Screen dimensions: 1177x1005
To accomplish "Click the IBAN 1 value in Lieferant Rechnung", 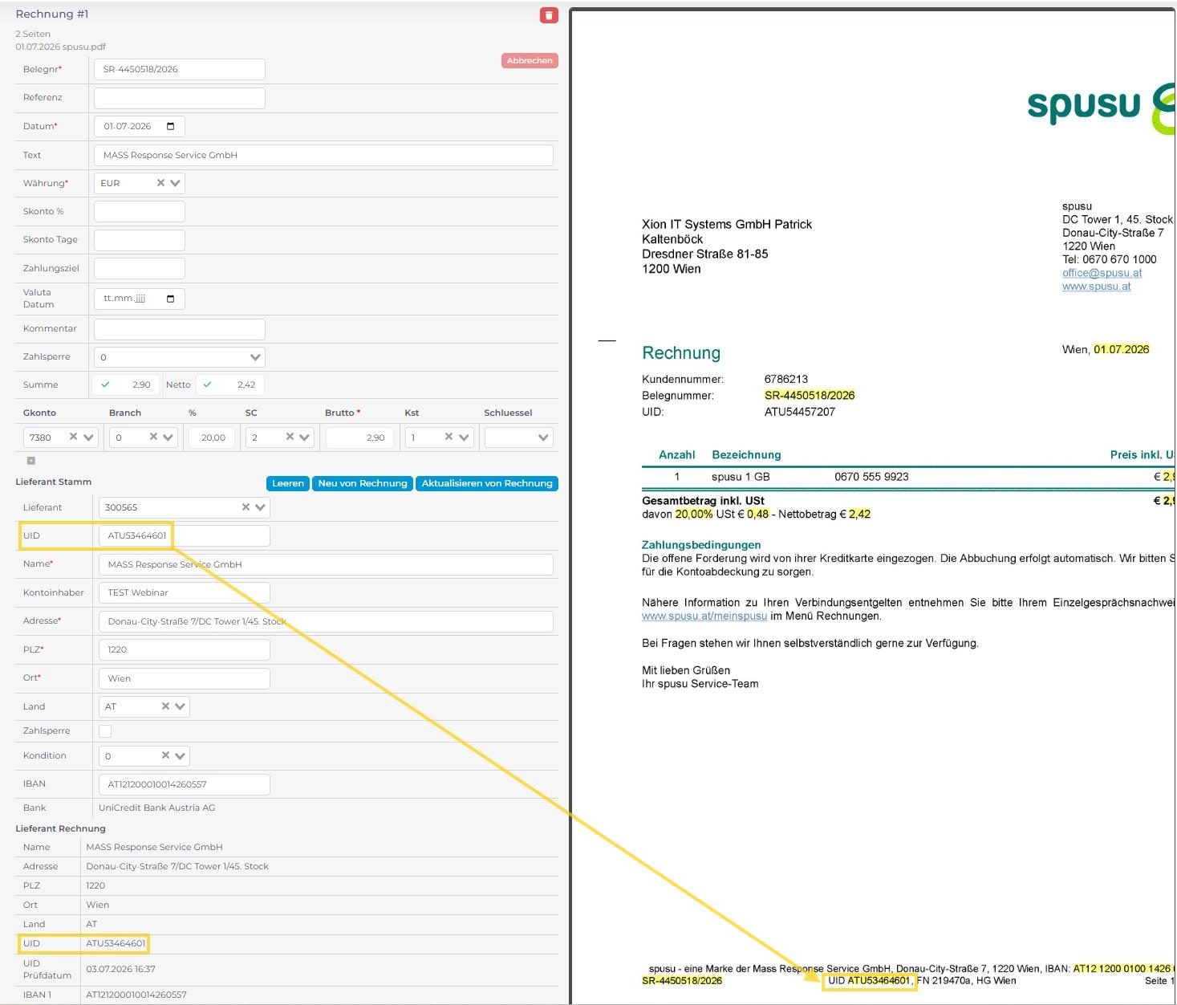I will click(136, 995).
